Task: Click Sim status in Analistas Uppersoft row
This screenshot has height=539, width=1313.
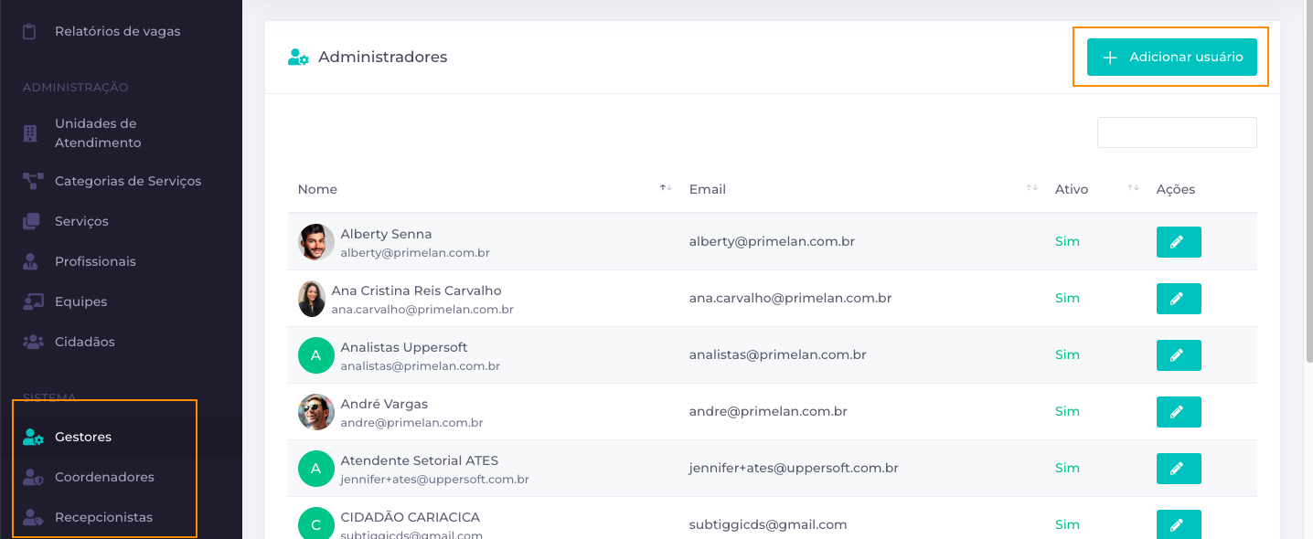Action: pyautogui.click(x=1067, y=355)
